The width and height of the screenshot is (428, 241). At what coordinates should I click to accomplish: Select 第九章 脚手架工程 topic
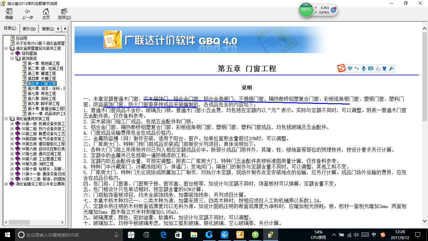coord(44,104)
